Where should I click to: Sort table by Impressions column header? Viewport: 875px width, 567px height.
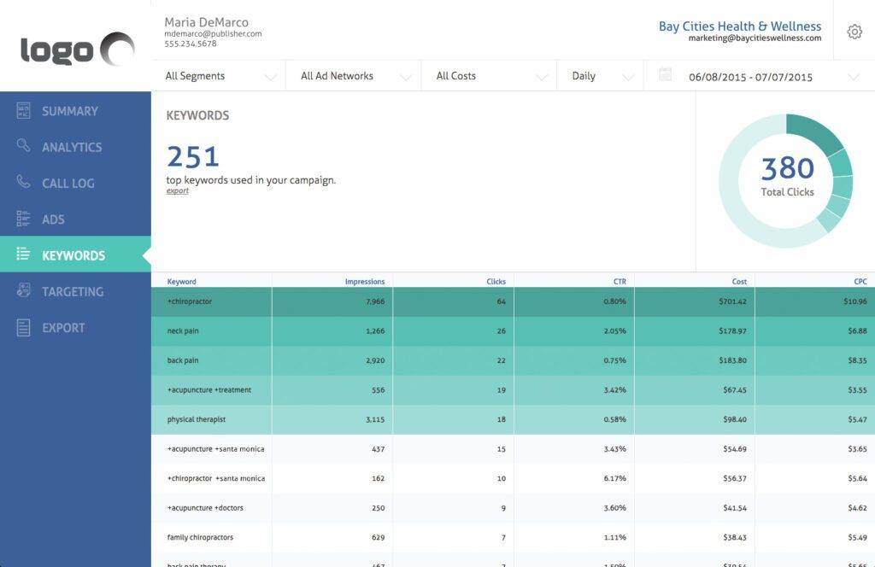(x=364, y=282)
